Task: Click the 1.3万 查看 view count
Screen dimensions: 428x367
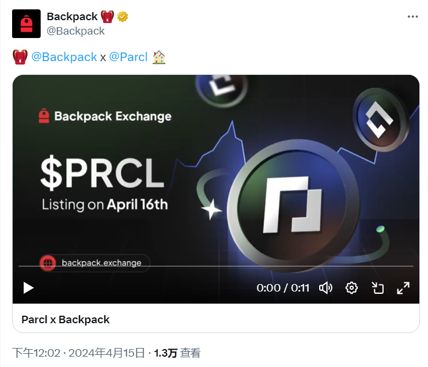Action: click(177, 353)
